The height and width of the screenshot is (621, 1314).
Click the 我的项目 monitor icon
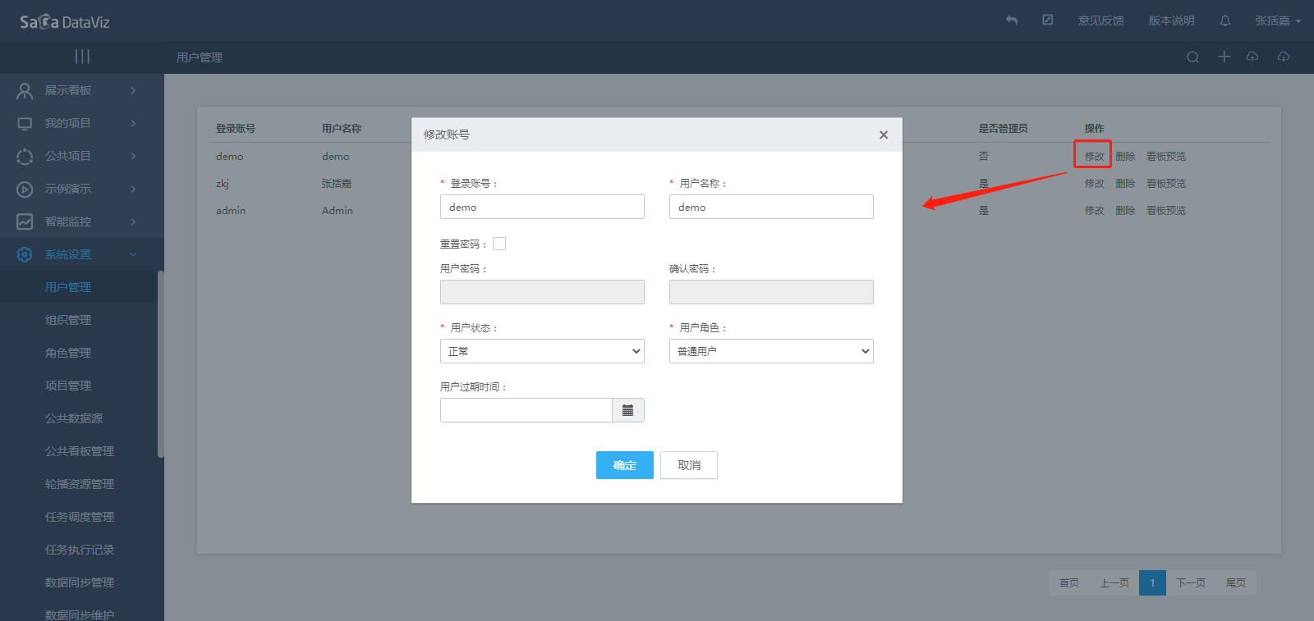pyautogui.click(x=25, y=123)
